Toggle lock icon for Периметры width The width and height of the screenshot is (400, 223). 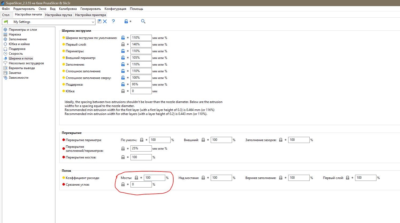pyautogui.click(x=123, y=51)
